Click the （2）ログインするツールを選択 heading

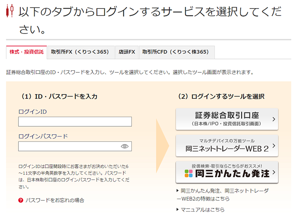220,97
